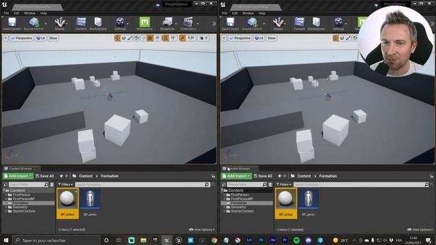Toggle collections view in left Content Browser
Viewport: 436px width, 245px height.
[52, 184]
